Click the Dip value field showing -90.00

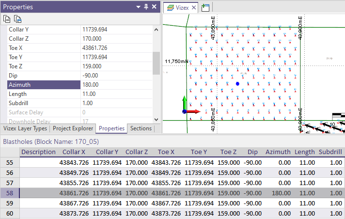pos(116,76)
